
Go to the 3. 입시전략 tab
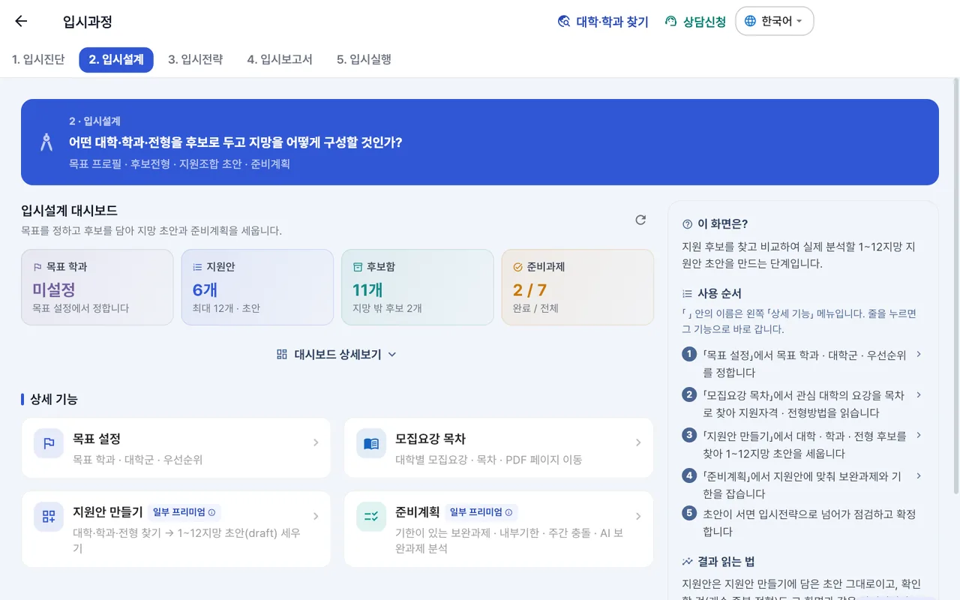195,60
